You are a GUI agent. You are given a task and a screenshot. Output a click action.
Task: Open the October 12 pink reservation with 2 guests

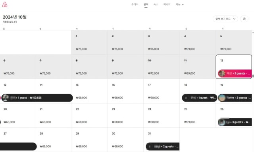(235, 73)
